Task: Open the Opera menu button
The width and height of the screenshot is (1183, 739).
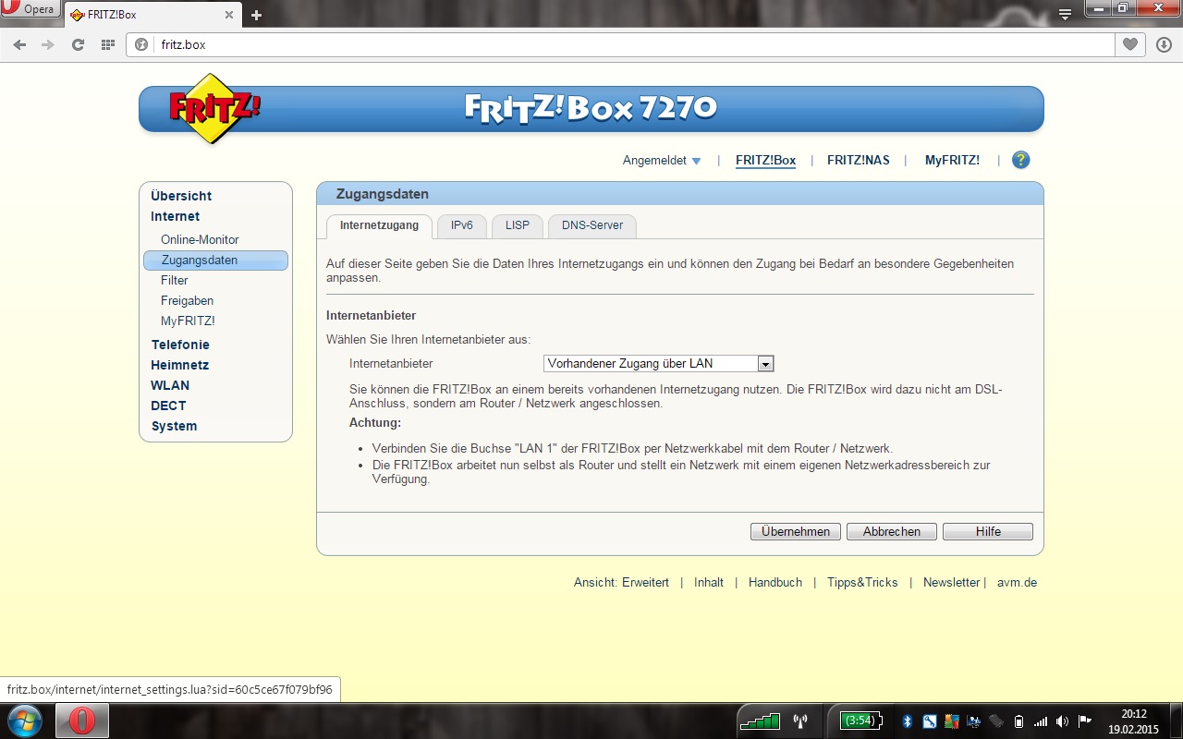Action: (30, 10)
